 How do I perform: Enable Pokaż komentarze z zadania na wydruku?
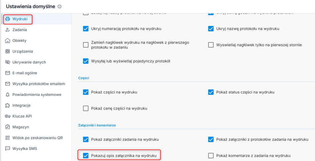[x=211, y=155]
